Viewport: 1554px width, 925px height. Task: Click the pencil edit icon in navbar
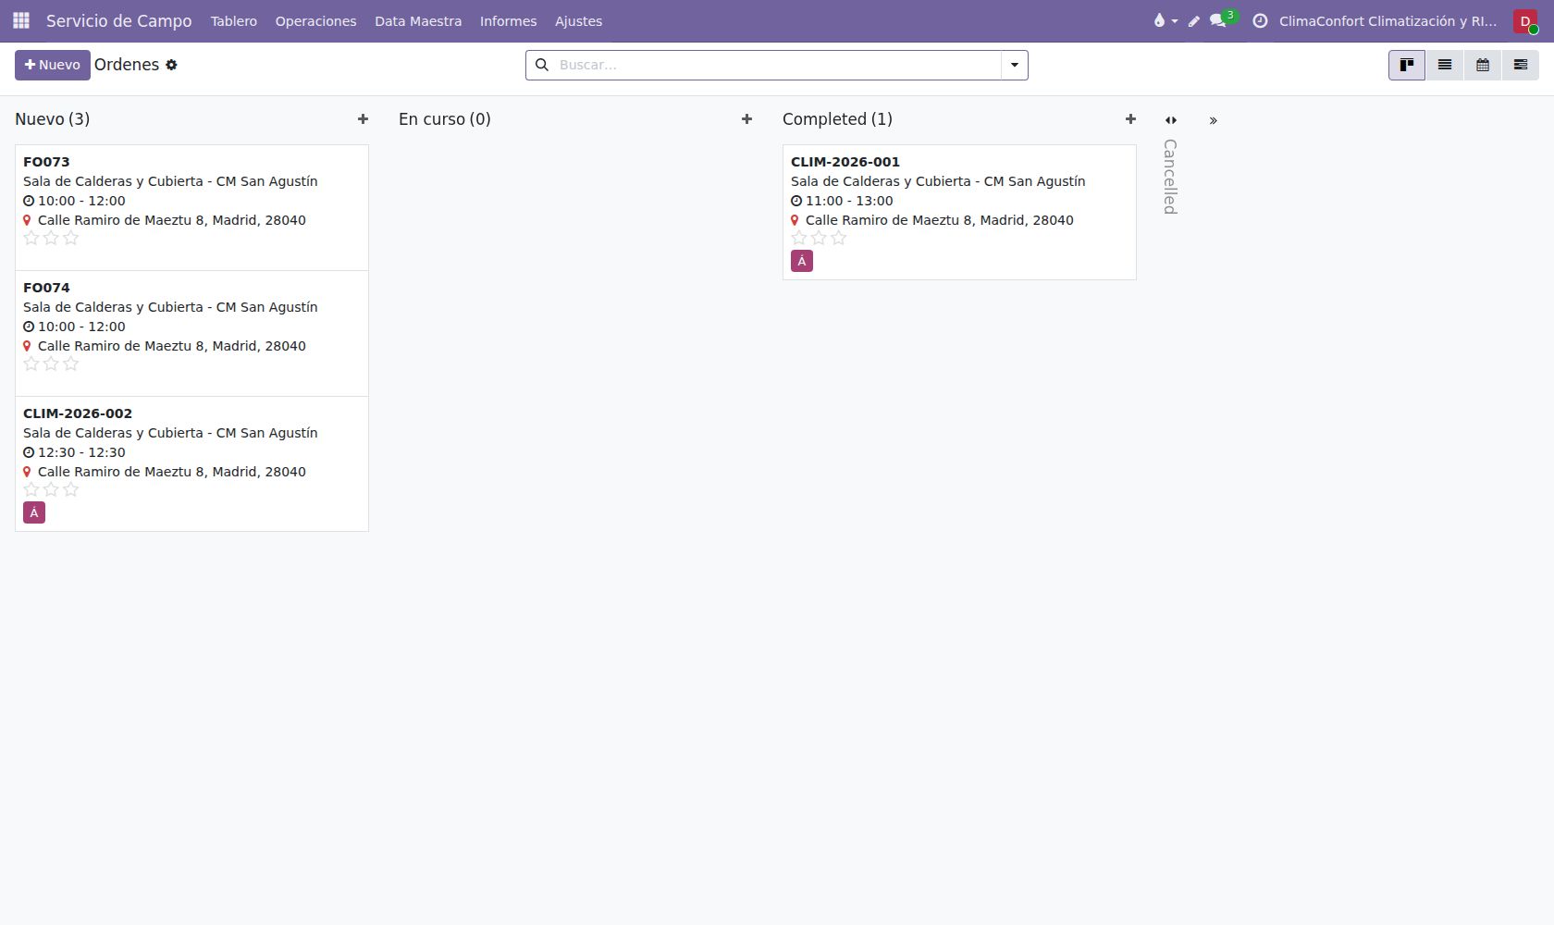1194,21
